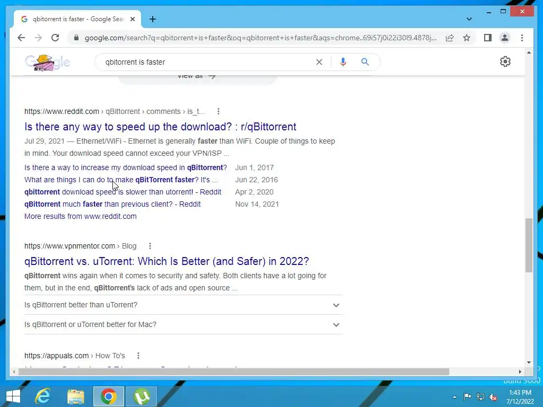Viewport: 543px width, 407px height.
Task: Open the muted volume tray icon
Action: 493,397
